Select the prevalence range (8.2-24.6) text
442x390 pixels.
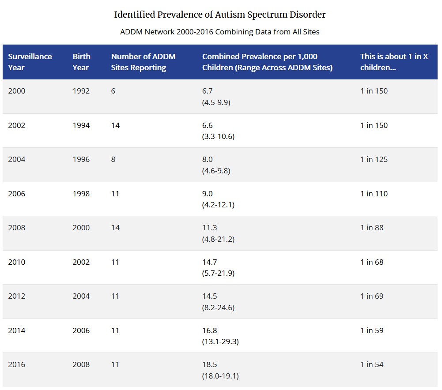click(218, 307)
